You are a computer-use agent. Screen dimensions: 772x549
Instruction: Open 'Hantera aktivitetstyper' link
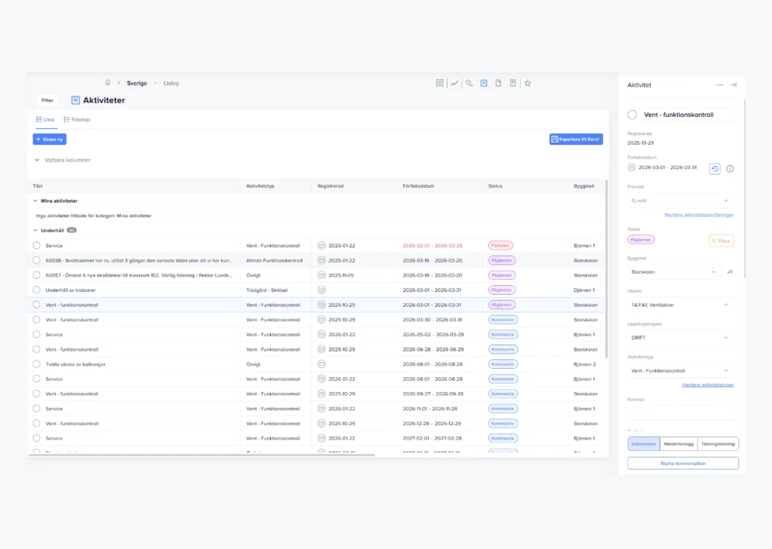click(x=707, y=385)
